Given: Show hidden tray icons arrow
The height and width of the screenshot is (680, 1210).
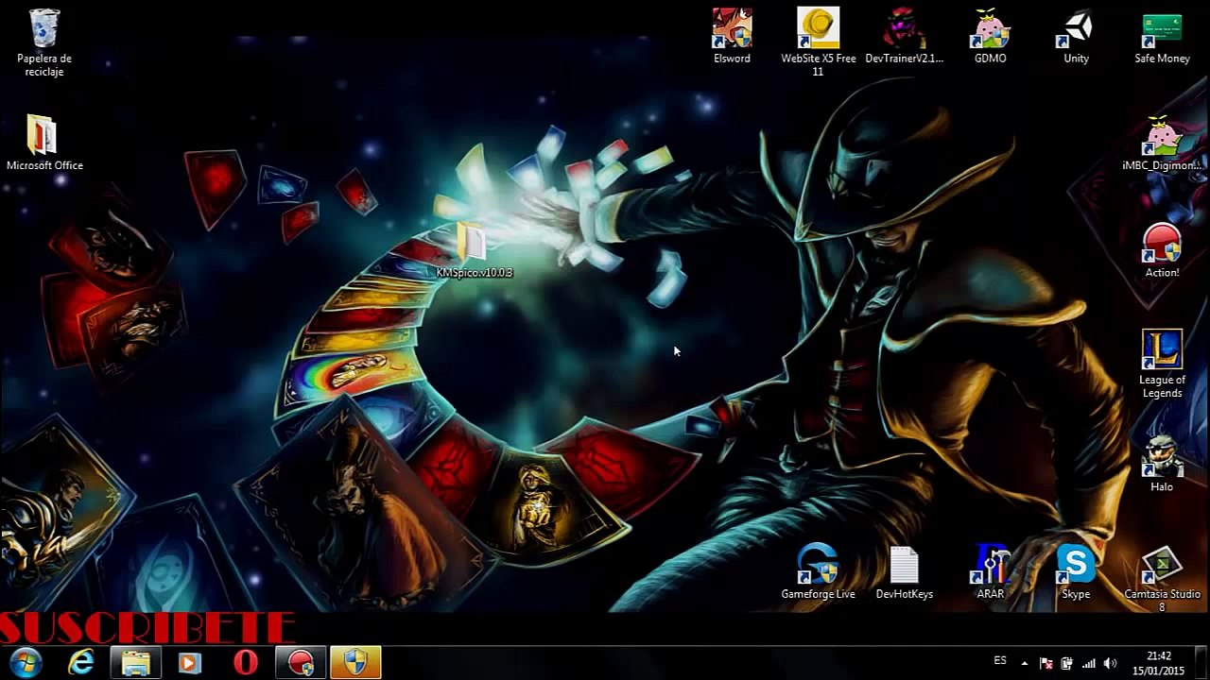Looking at the screenshot, I should click(x=1025, y=663).
